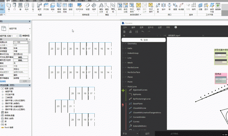Image resolution: width=228 pixels, height=136 pixels.
Task: Open the first Dynamo menu bar item
Action: (125, 27)
